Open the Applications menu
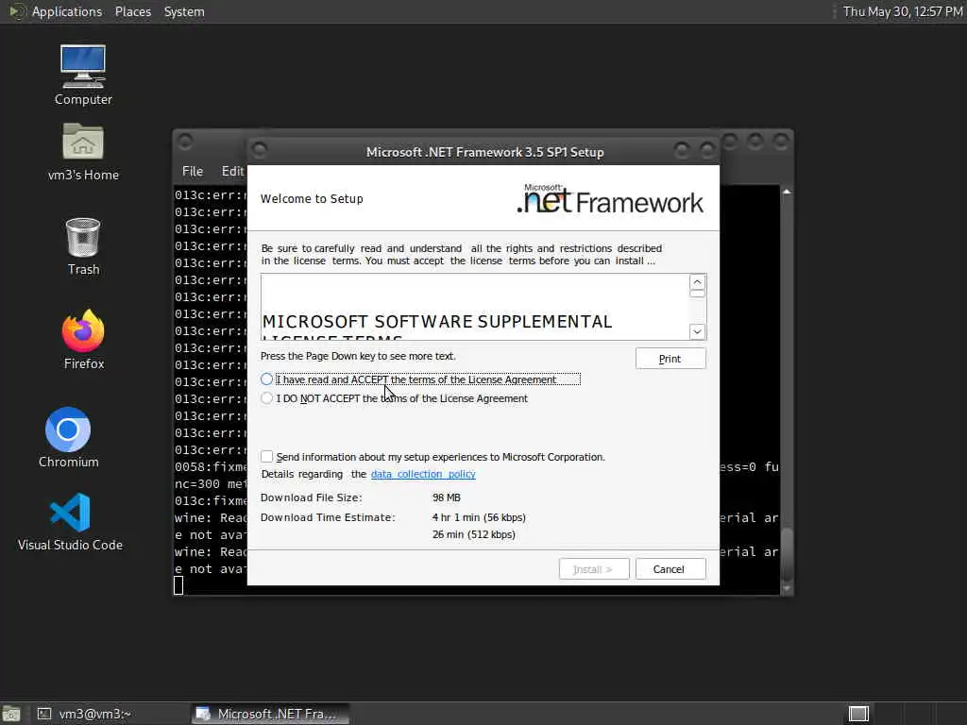Image resolution: width=967 pixels, height=725 pixels. point(67,11)
